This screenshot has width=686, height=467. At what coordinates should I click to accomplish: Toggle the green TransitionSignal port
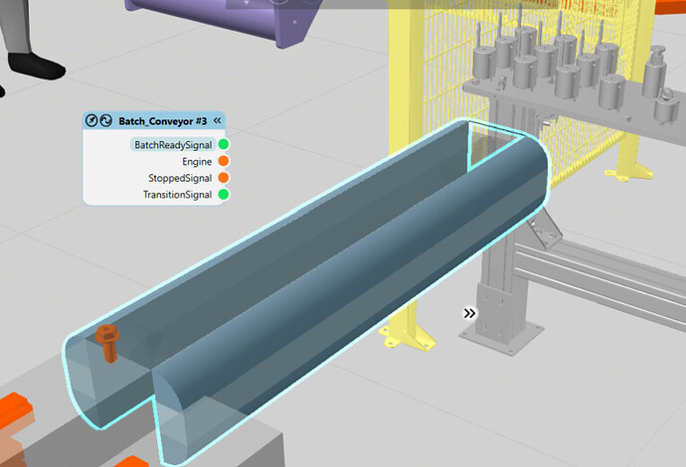[x=223, y=194]
